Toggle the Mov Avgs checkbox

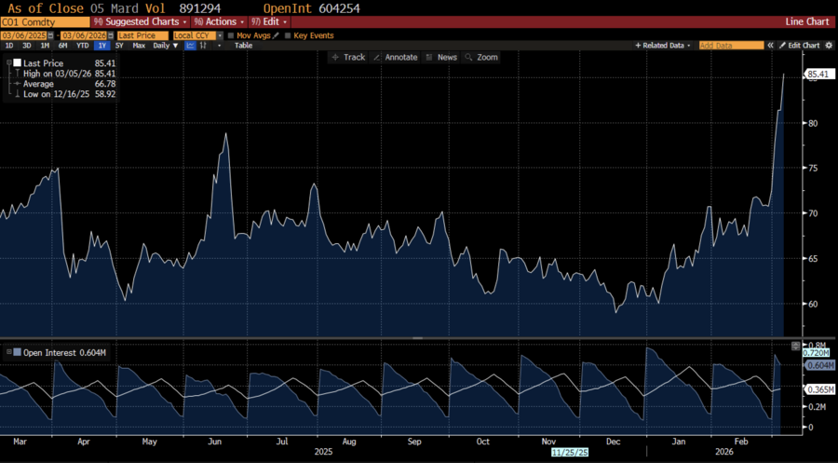[x=231, y=35]
